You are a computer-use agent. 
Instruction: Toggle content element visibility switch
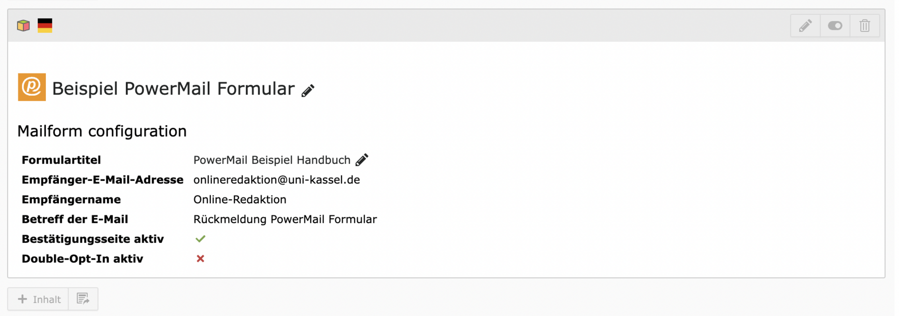(835, 25)
